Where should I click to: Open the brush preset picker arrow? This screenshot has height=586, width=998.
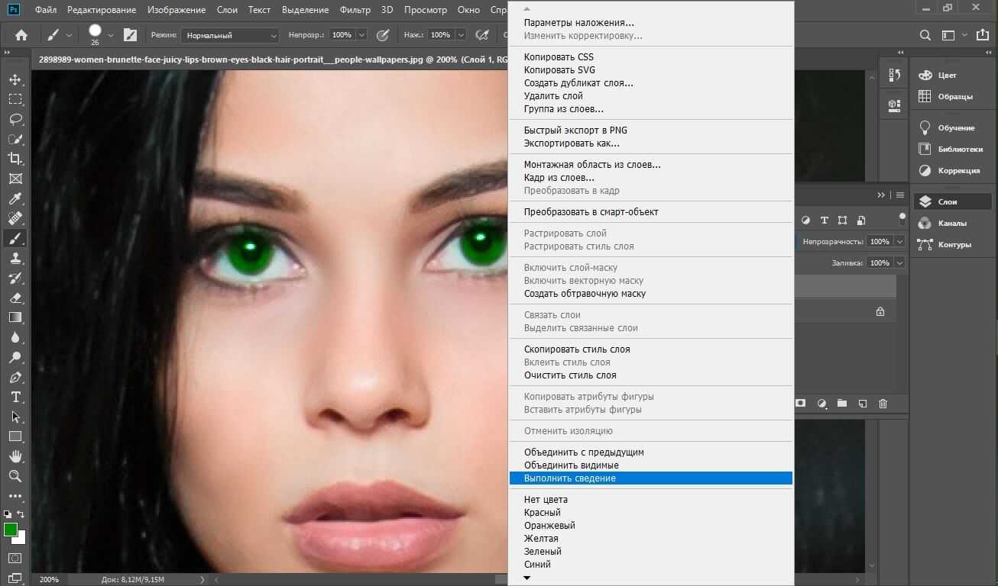coord(111,35)
